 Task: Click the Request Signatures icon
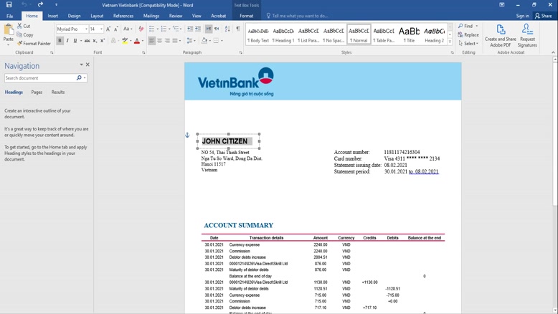click(527, 36)
